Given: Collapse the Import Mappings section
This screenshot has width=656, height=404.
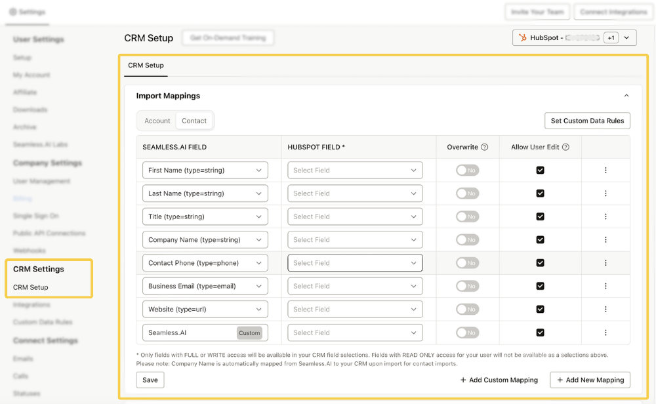Looking at the screenshot, I should (626, 95).
